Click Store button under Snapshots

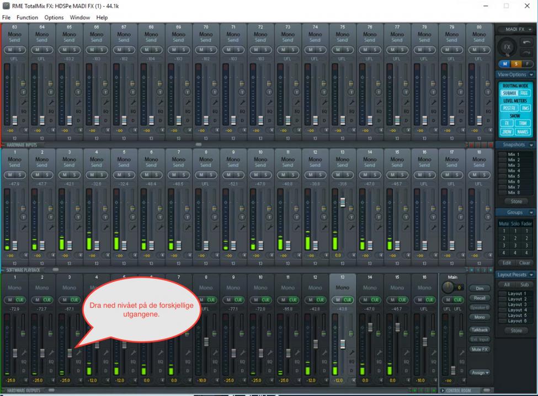tap(516, 202)
